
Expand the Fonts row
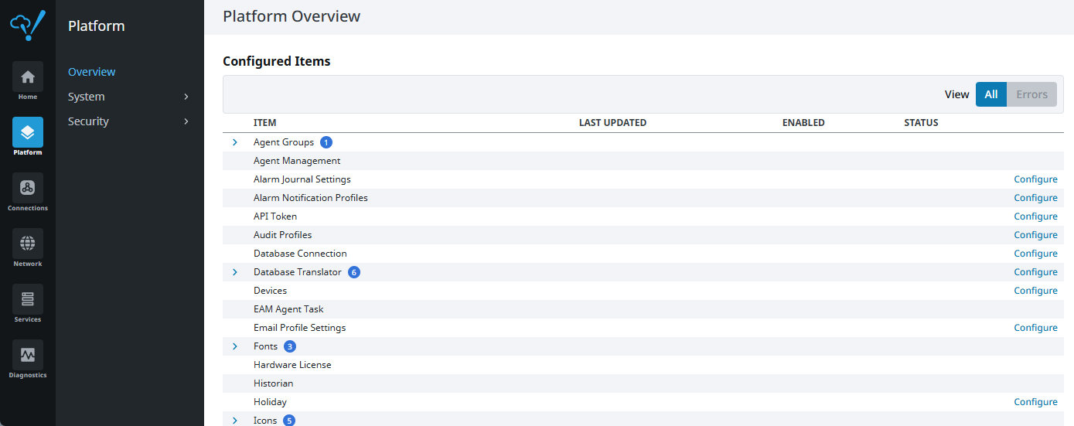point(235,346)
